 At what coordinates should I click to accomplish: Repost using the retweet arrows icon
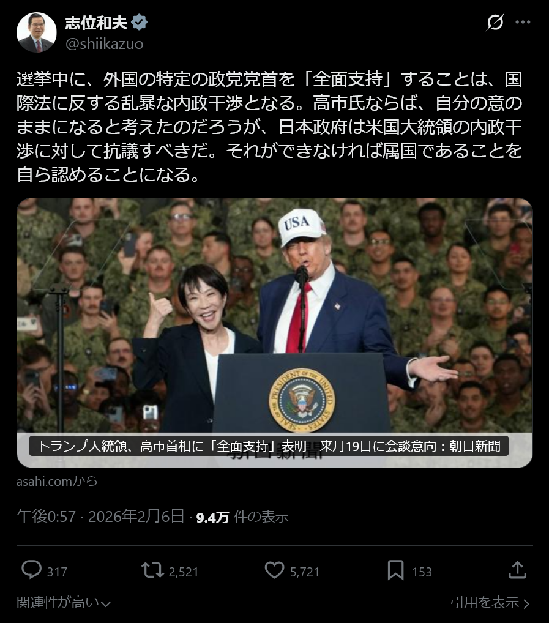point(152,570)
